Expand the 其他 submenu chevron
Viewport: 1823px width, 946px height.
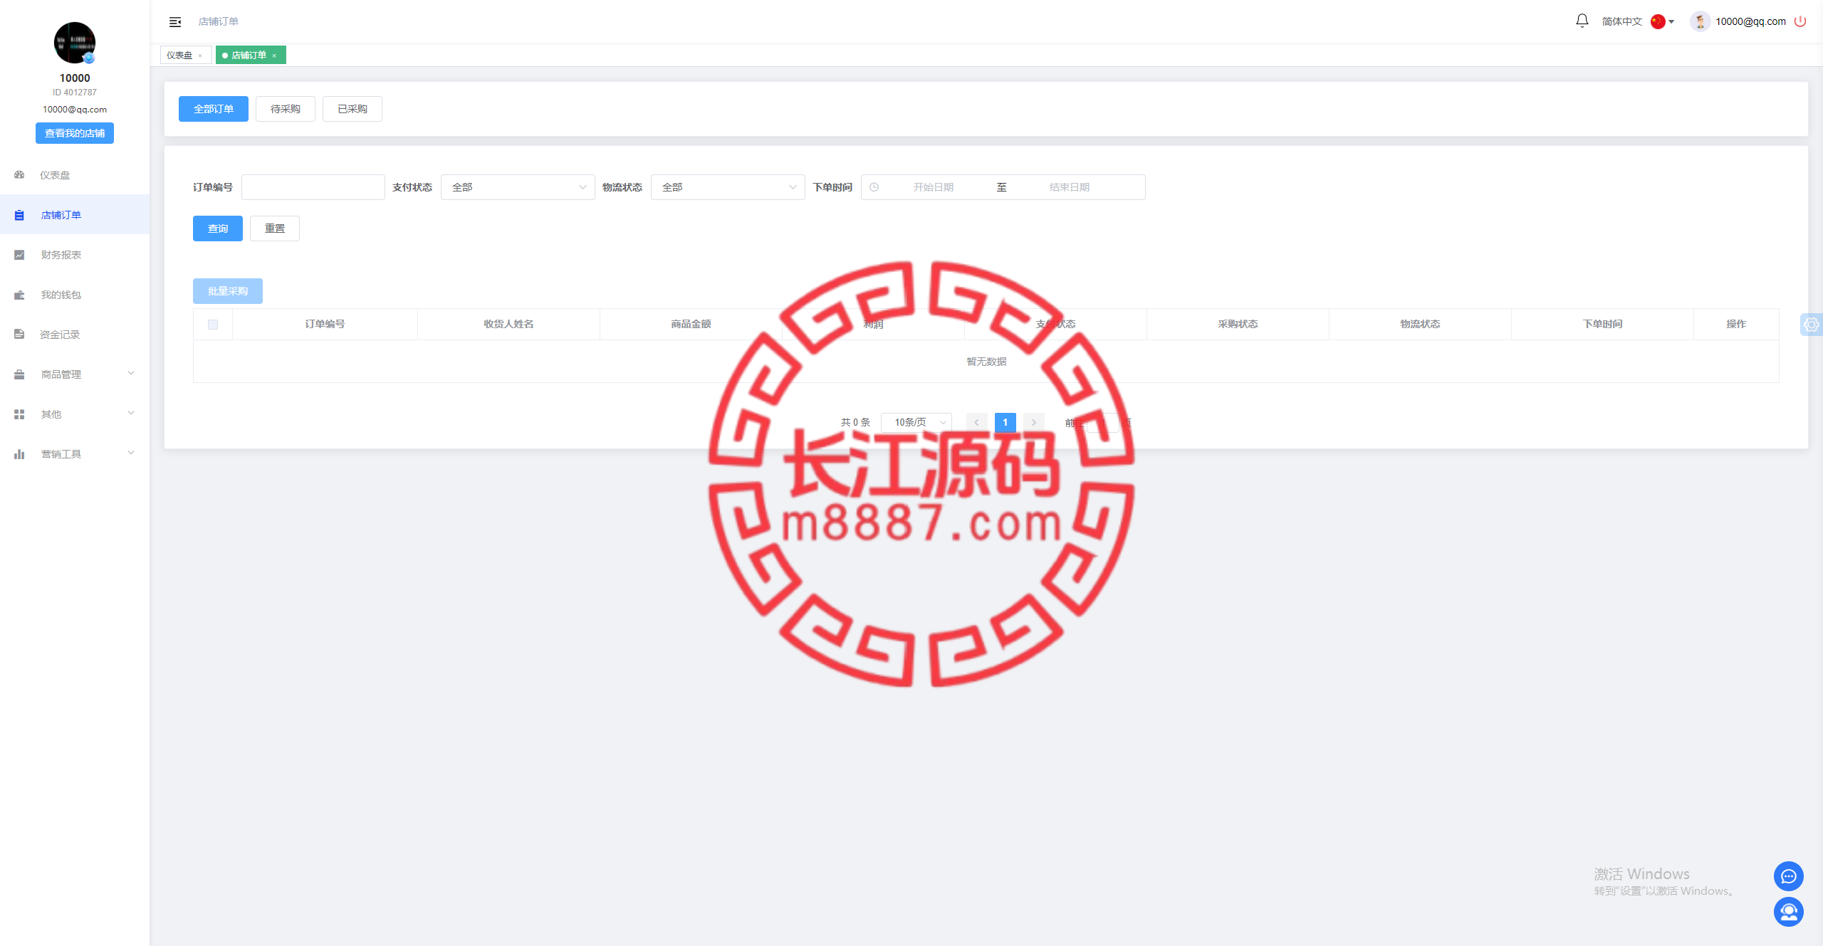pos(131,414)
